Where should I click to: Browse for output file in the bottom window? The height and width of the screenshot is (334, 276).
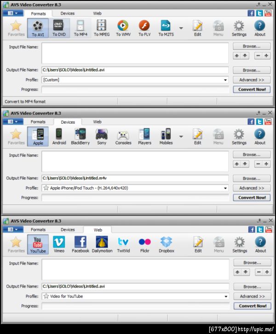point(253,287)
